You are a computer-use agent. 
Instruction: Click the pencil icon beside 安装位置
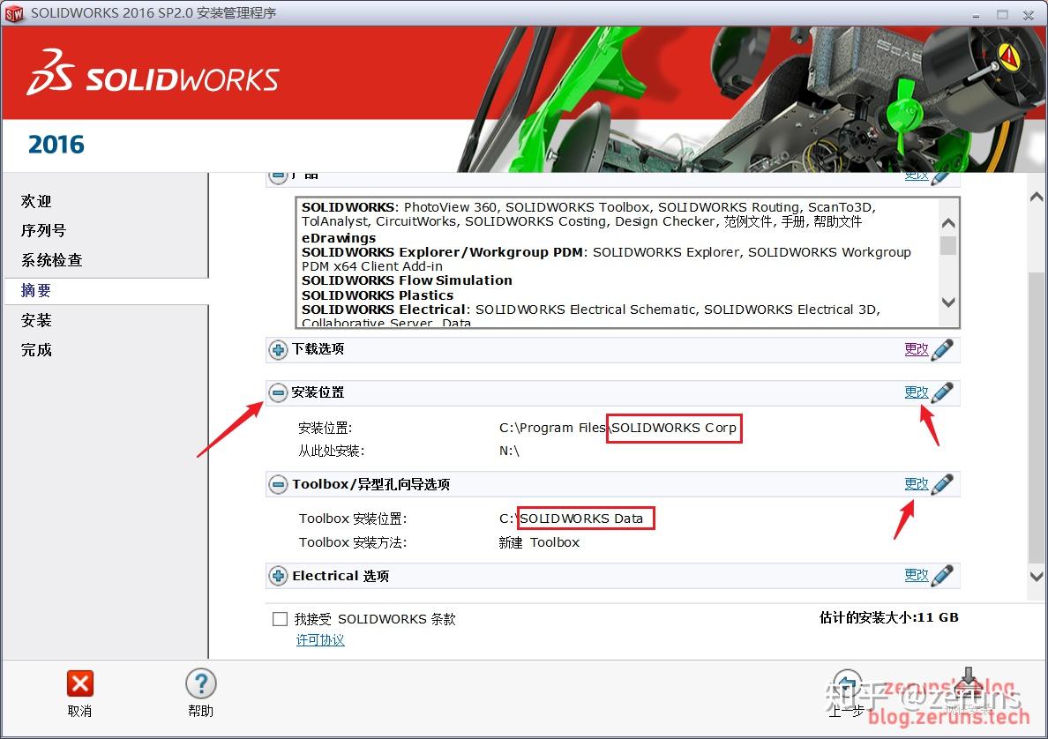coord(943,392)
